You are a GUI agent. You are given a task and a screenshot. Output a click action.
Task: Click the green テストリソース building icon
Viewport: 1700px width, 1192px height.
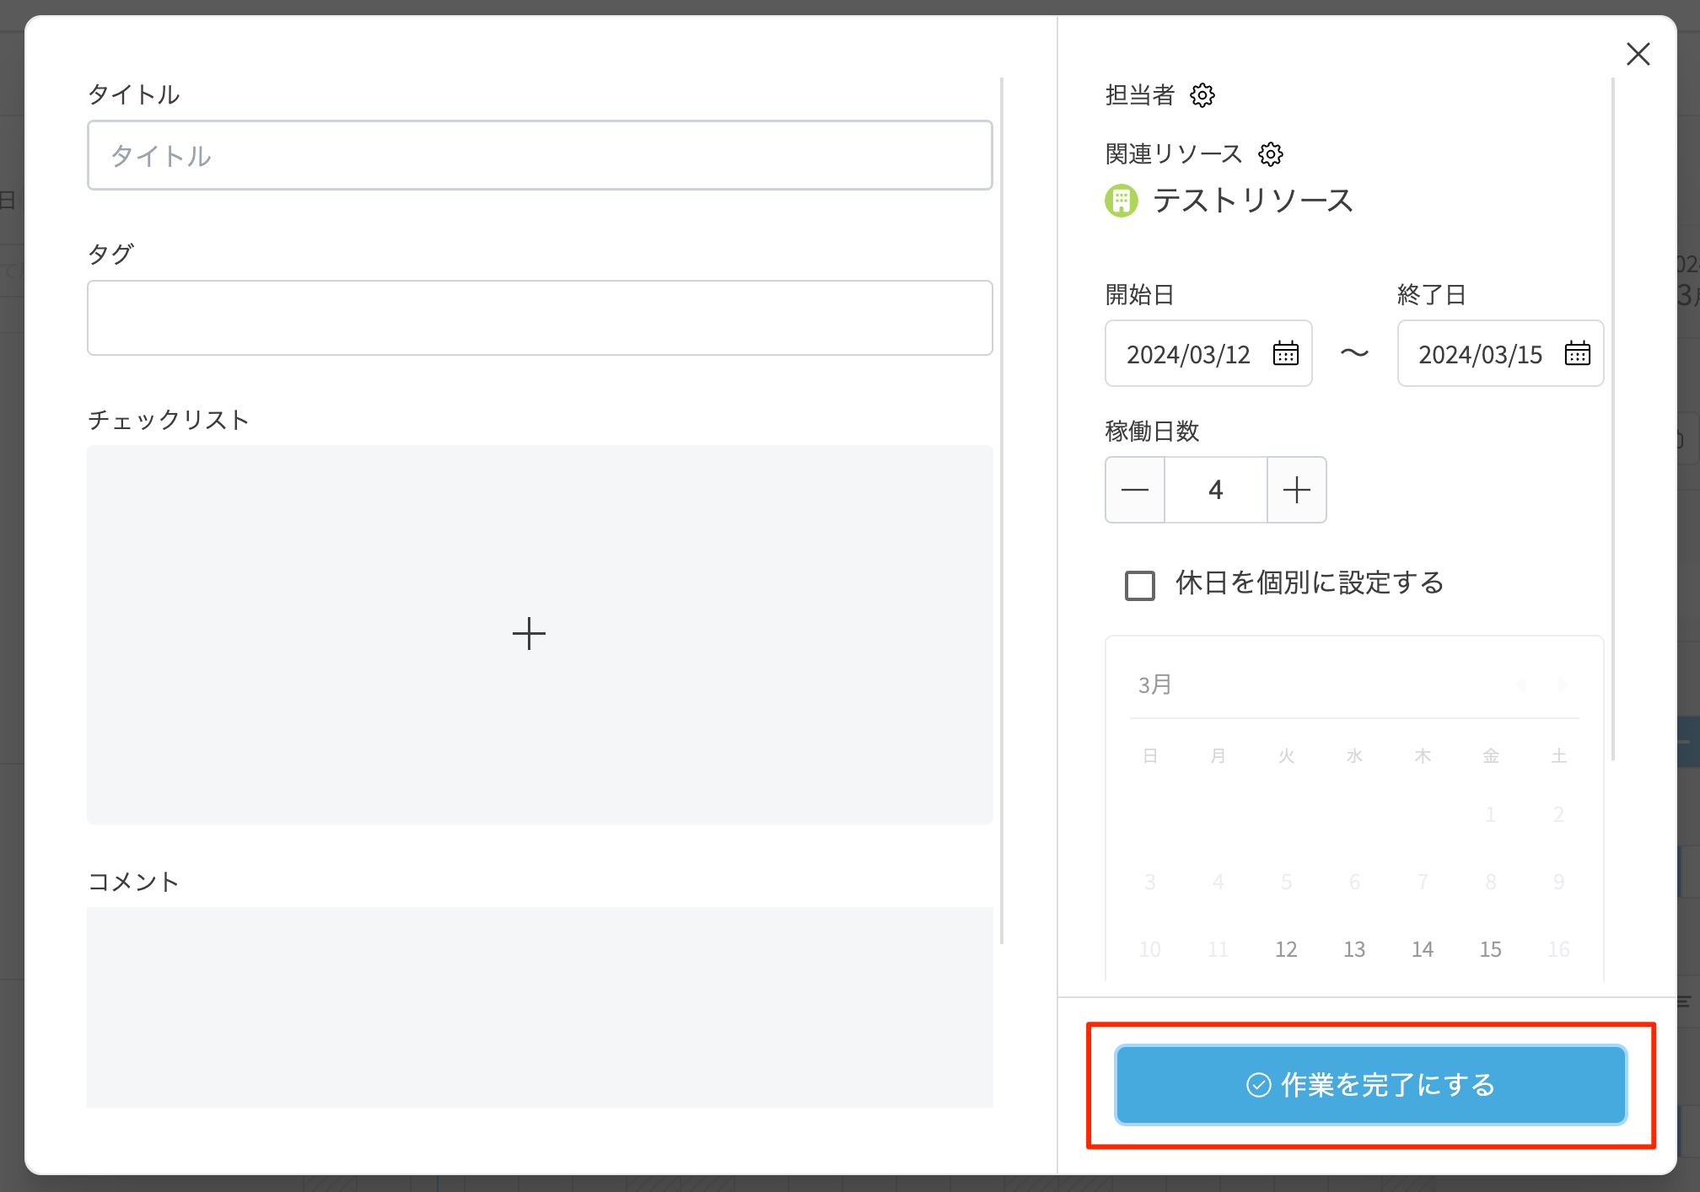click(x=1122, y=201)
